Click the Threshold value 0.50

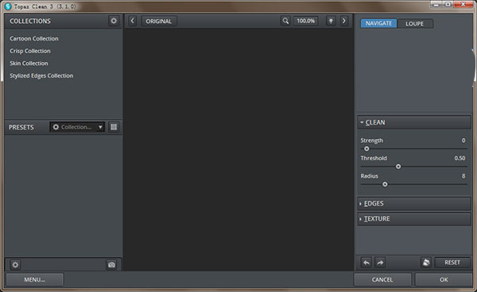click(460, 158)
